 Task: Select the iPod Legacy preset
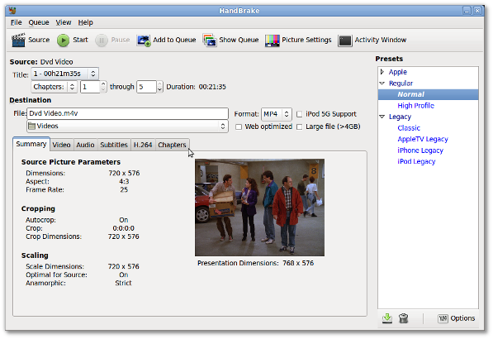(416, 161)
